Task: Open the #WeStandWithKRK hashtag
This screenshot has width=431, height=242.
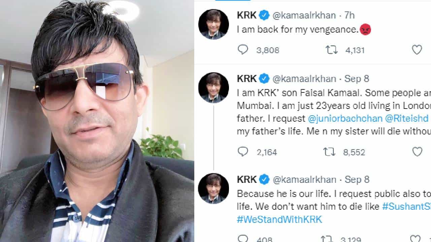Action: 279,219
